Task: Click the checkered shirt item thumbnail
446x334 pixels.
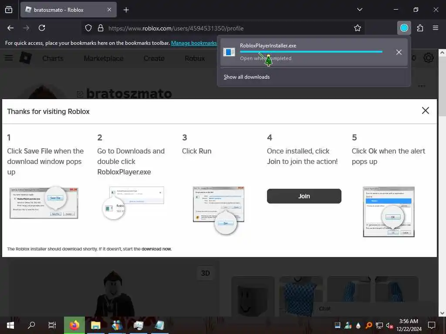Action: click(x=301, y=297)
